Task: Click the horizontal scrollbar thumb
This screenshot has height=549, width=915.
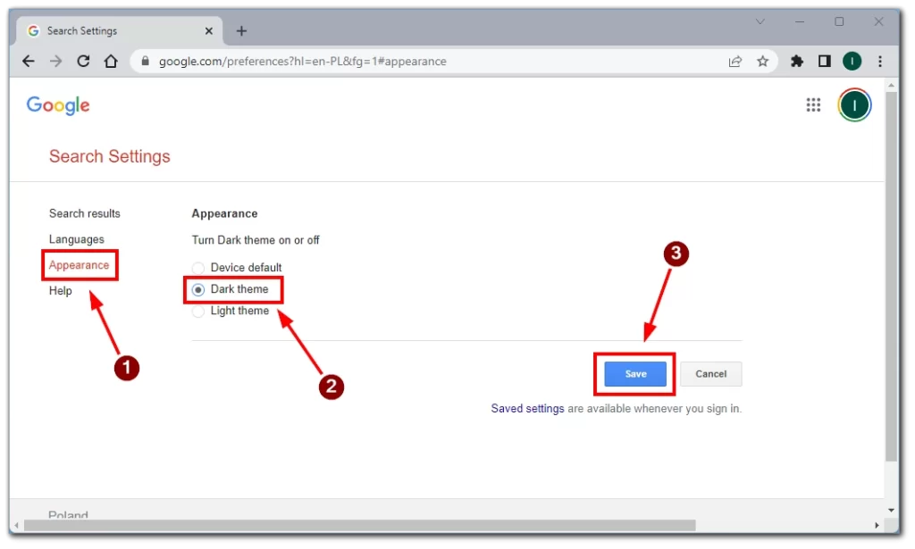Action: click(359, 526)
